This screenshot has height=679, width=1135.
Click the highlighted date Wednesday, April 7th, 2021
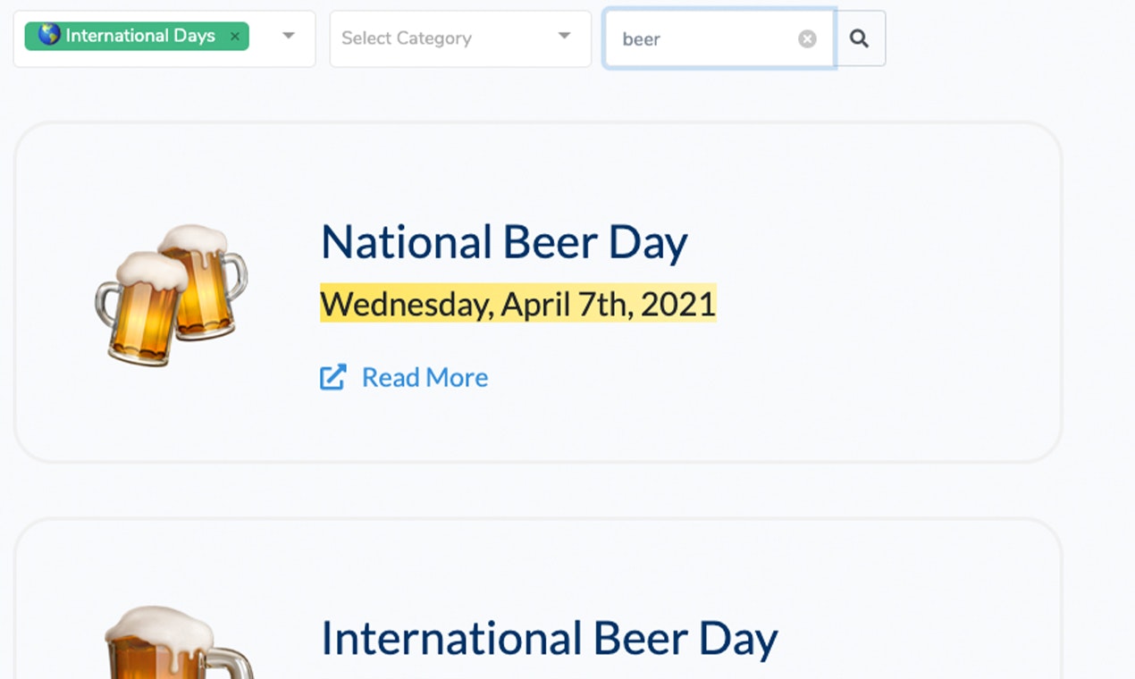[x=518, y=305]
